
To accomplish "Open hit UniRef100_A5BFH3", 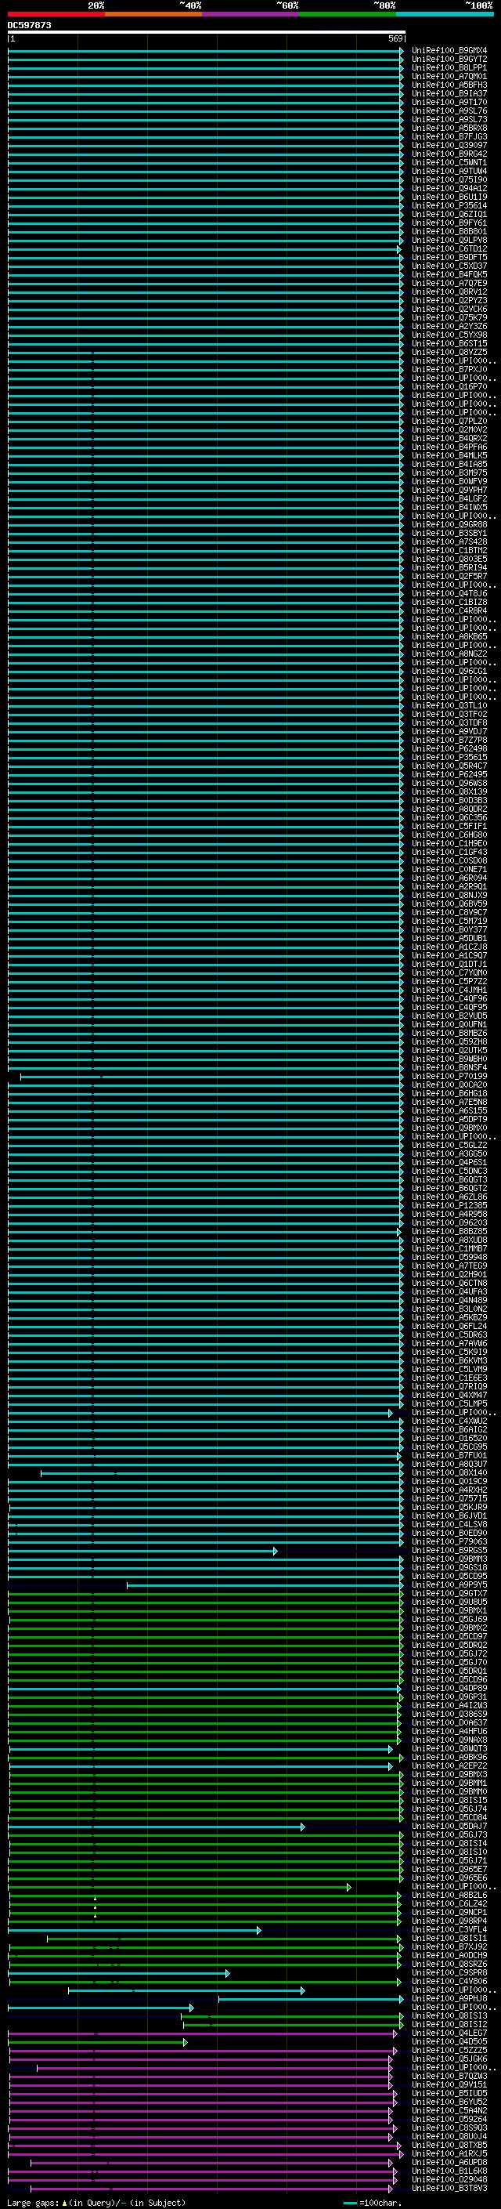I will [449, 85].
